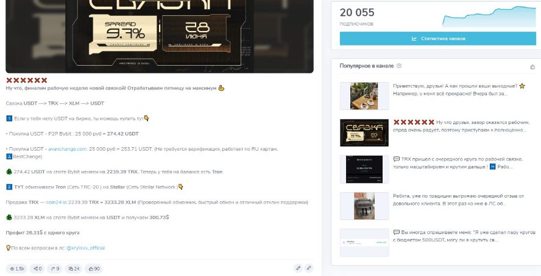Open the coin24.io exchange link
Image resolution: width=541 pixels, height=276 pixels.
tap(56, 202)
